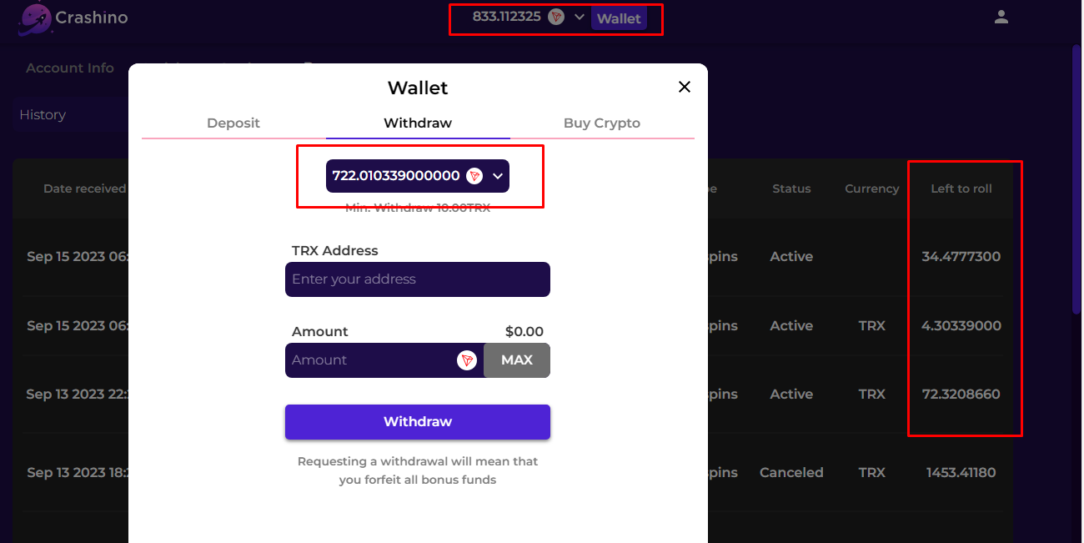Click TRON icon in withdraw balance selector
Screen dimensions: 1084x543
pos(474,176)
